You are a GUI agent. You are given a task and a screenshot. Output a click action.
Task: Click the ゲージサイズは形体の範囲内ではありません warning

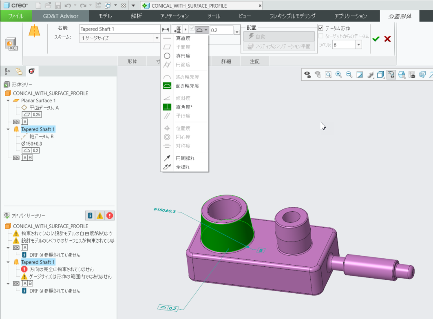coord(71,277)
